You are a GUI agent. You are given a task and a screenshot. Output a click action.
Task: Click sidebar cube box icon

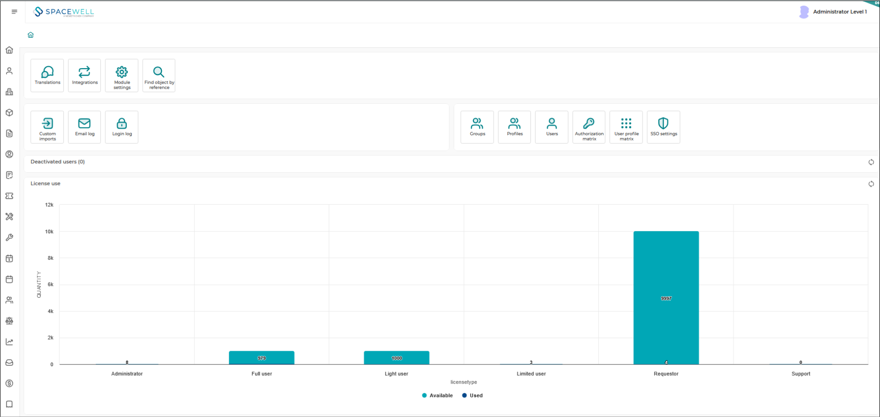point(9,113)
